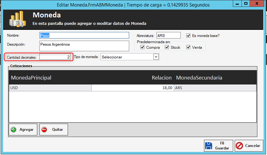Open the Tipo de moneda dropdown
267x155 pixels.
point(156,57)
